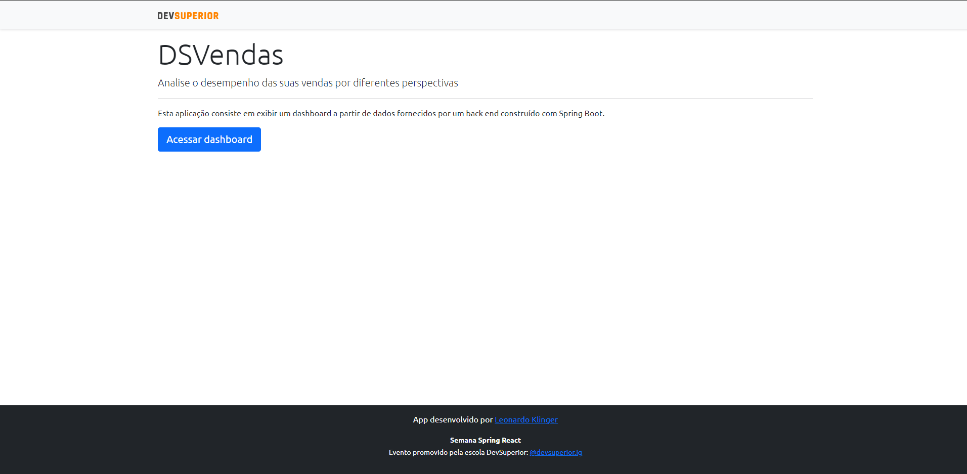Open the Leonardo Klinger link
Viewport: 967px width, 474px height.
[x=526, y=419]
